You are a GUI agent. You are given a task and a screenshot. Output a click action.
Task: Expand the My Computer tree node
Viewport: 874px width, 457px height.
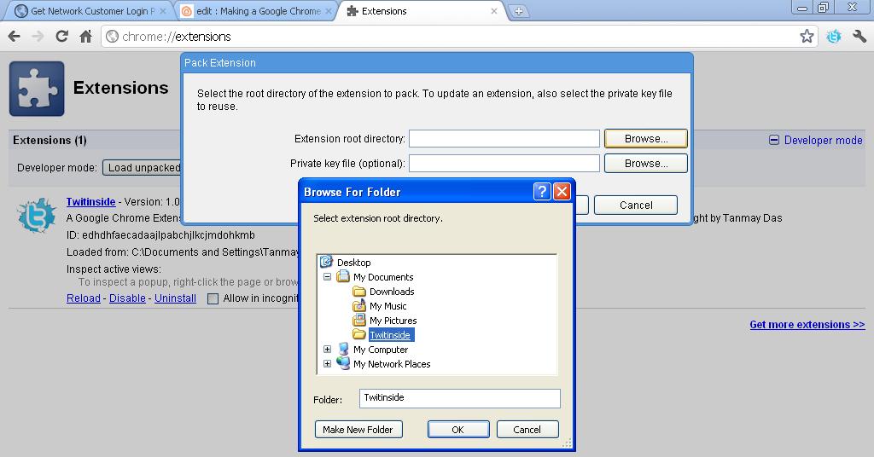coord(327,349)
